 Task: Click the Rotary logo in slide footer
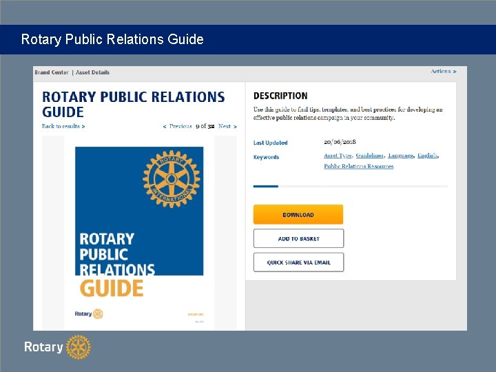58,347
